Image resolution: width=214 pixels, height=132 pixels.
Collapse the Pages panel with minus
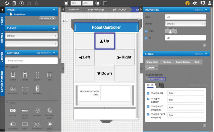click(x=54, y=10)
